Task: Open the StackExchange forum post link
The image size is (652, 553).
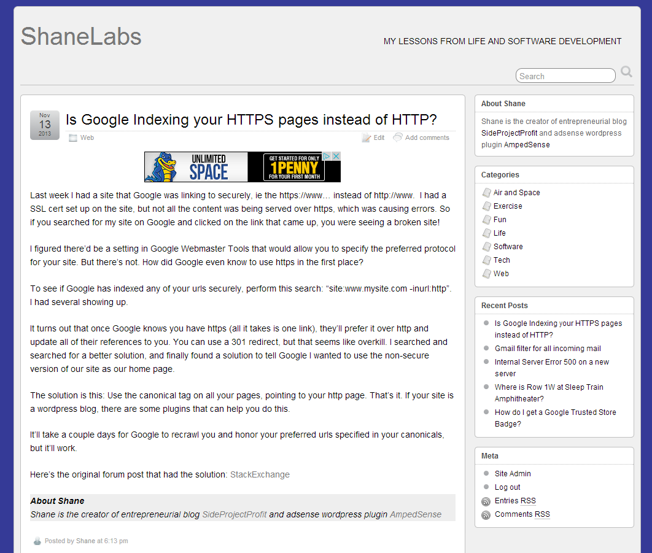Action: tap(260, 474)
